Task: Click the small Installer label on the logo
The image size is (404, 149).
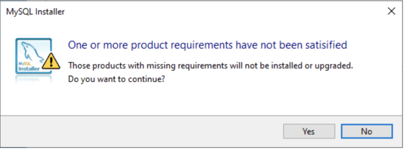Action: 27,68
